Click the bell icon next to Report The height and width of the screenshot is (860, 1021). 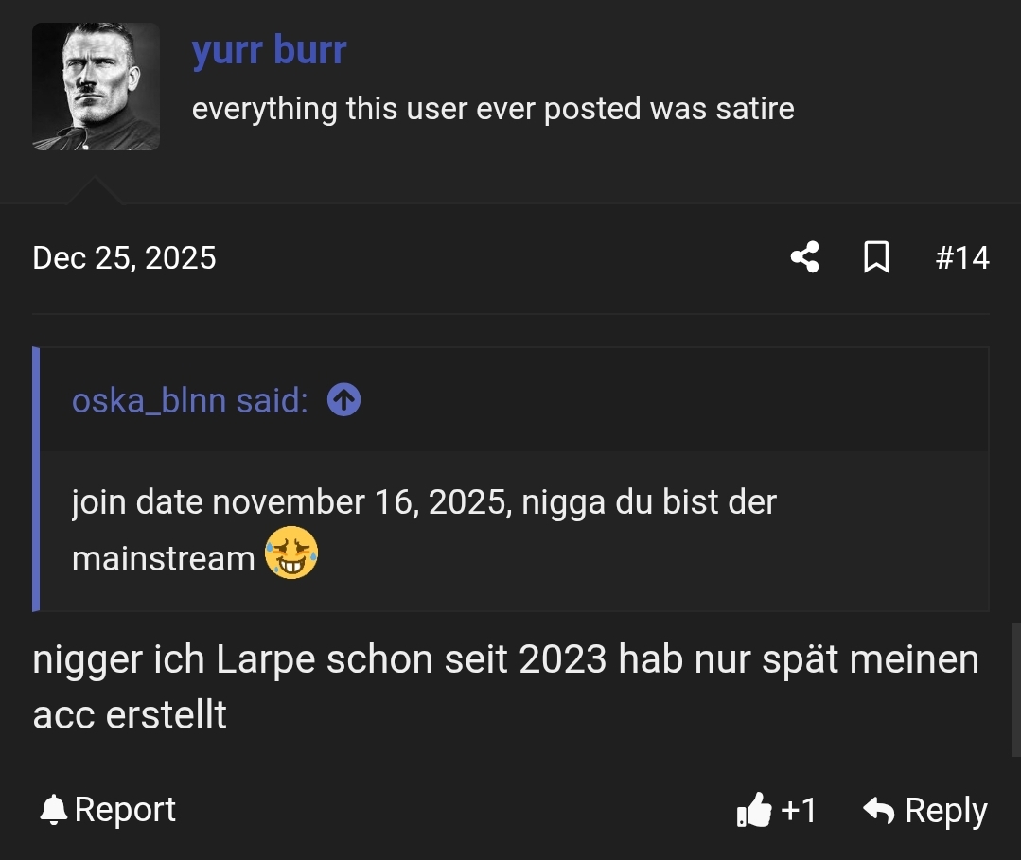point(53,809)
